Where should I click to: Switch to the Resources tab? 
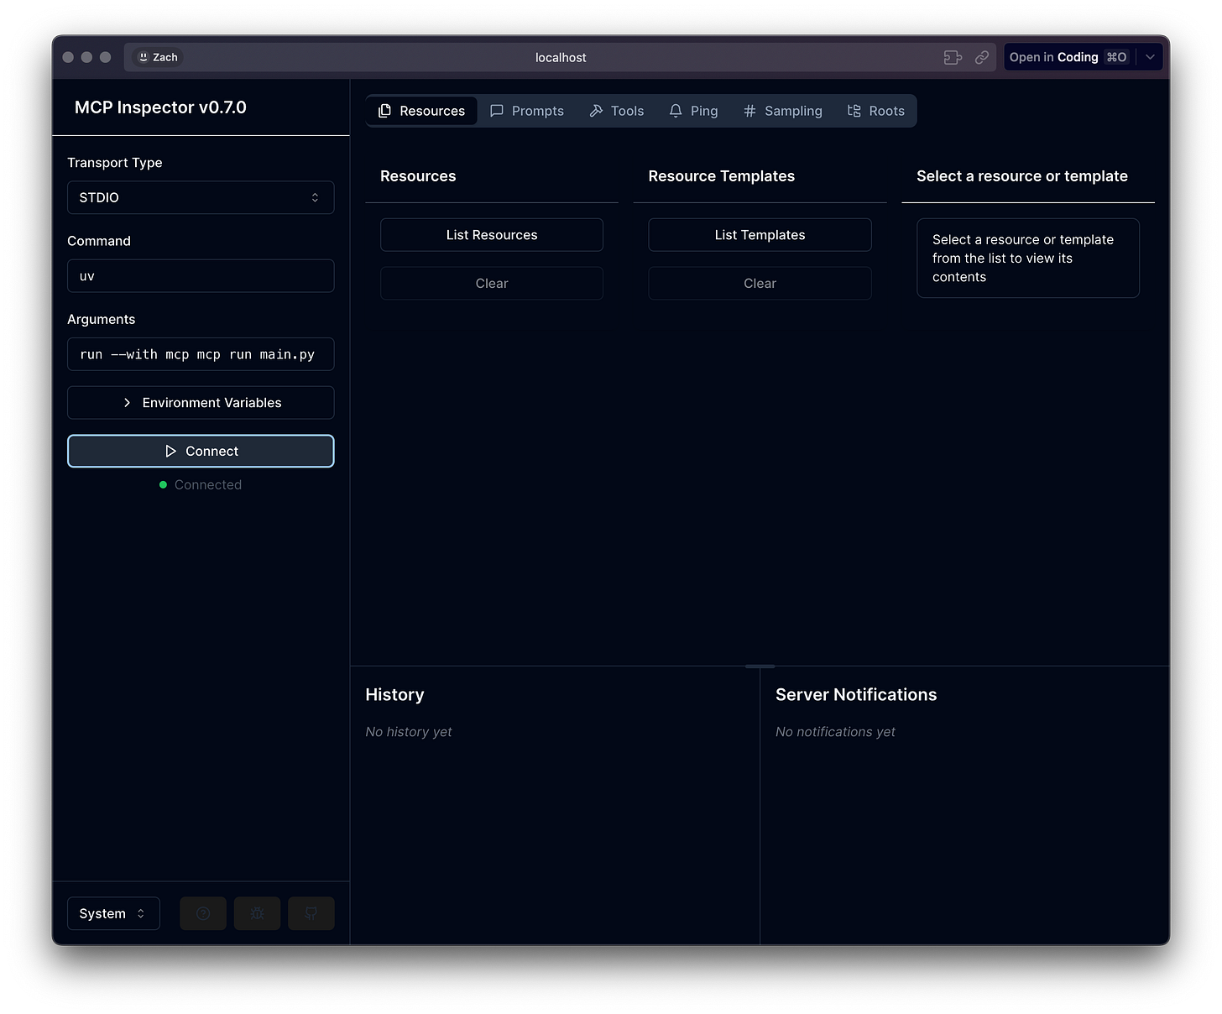pyautogui.click(x=421, y=111)
